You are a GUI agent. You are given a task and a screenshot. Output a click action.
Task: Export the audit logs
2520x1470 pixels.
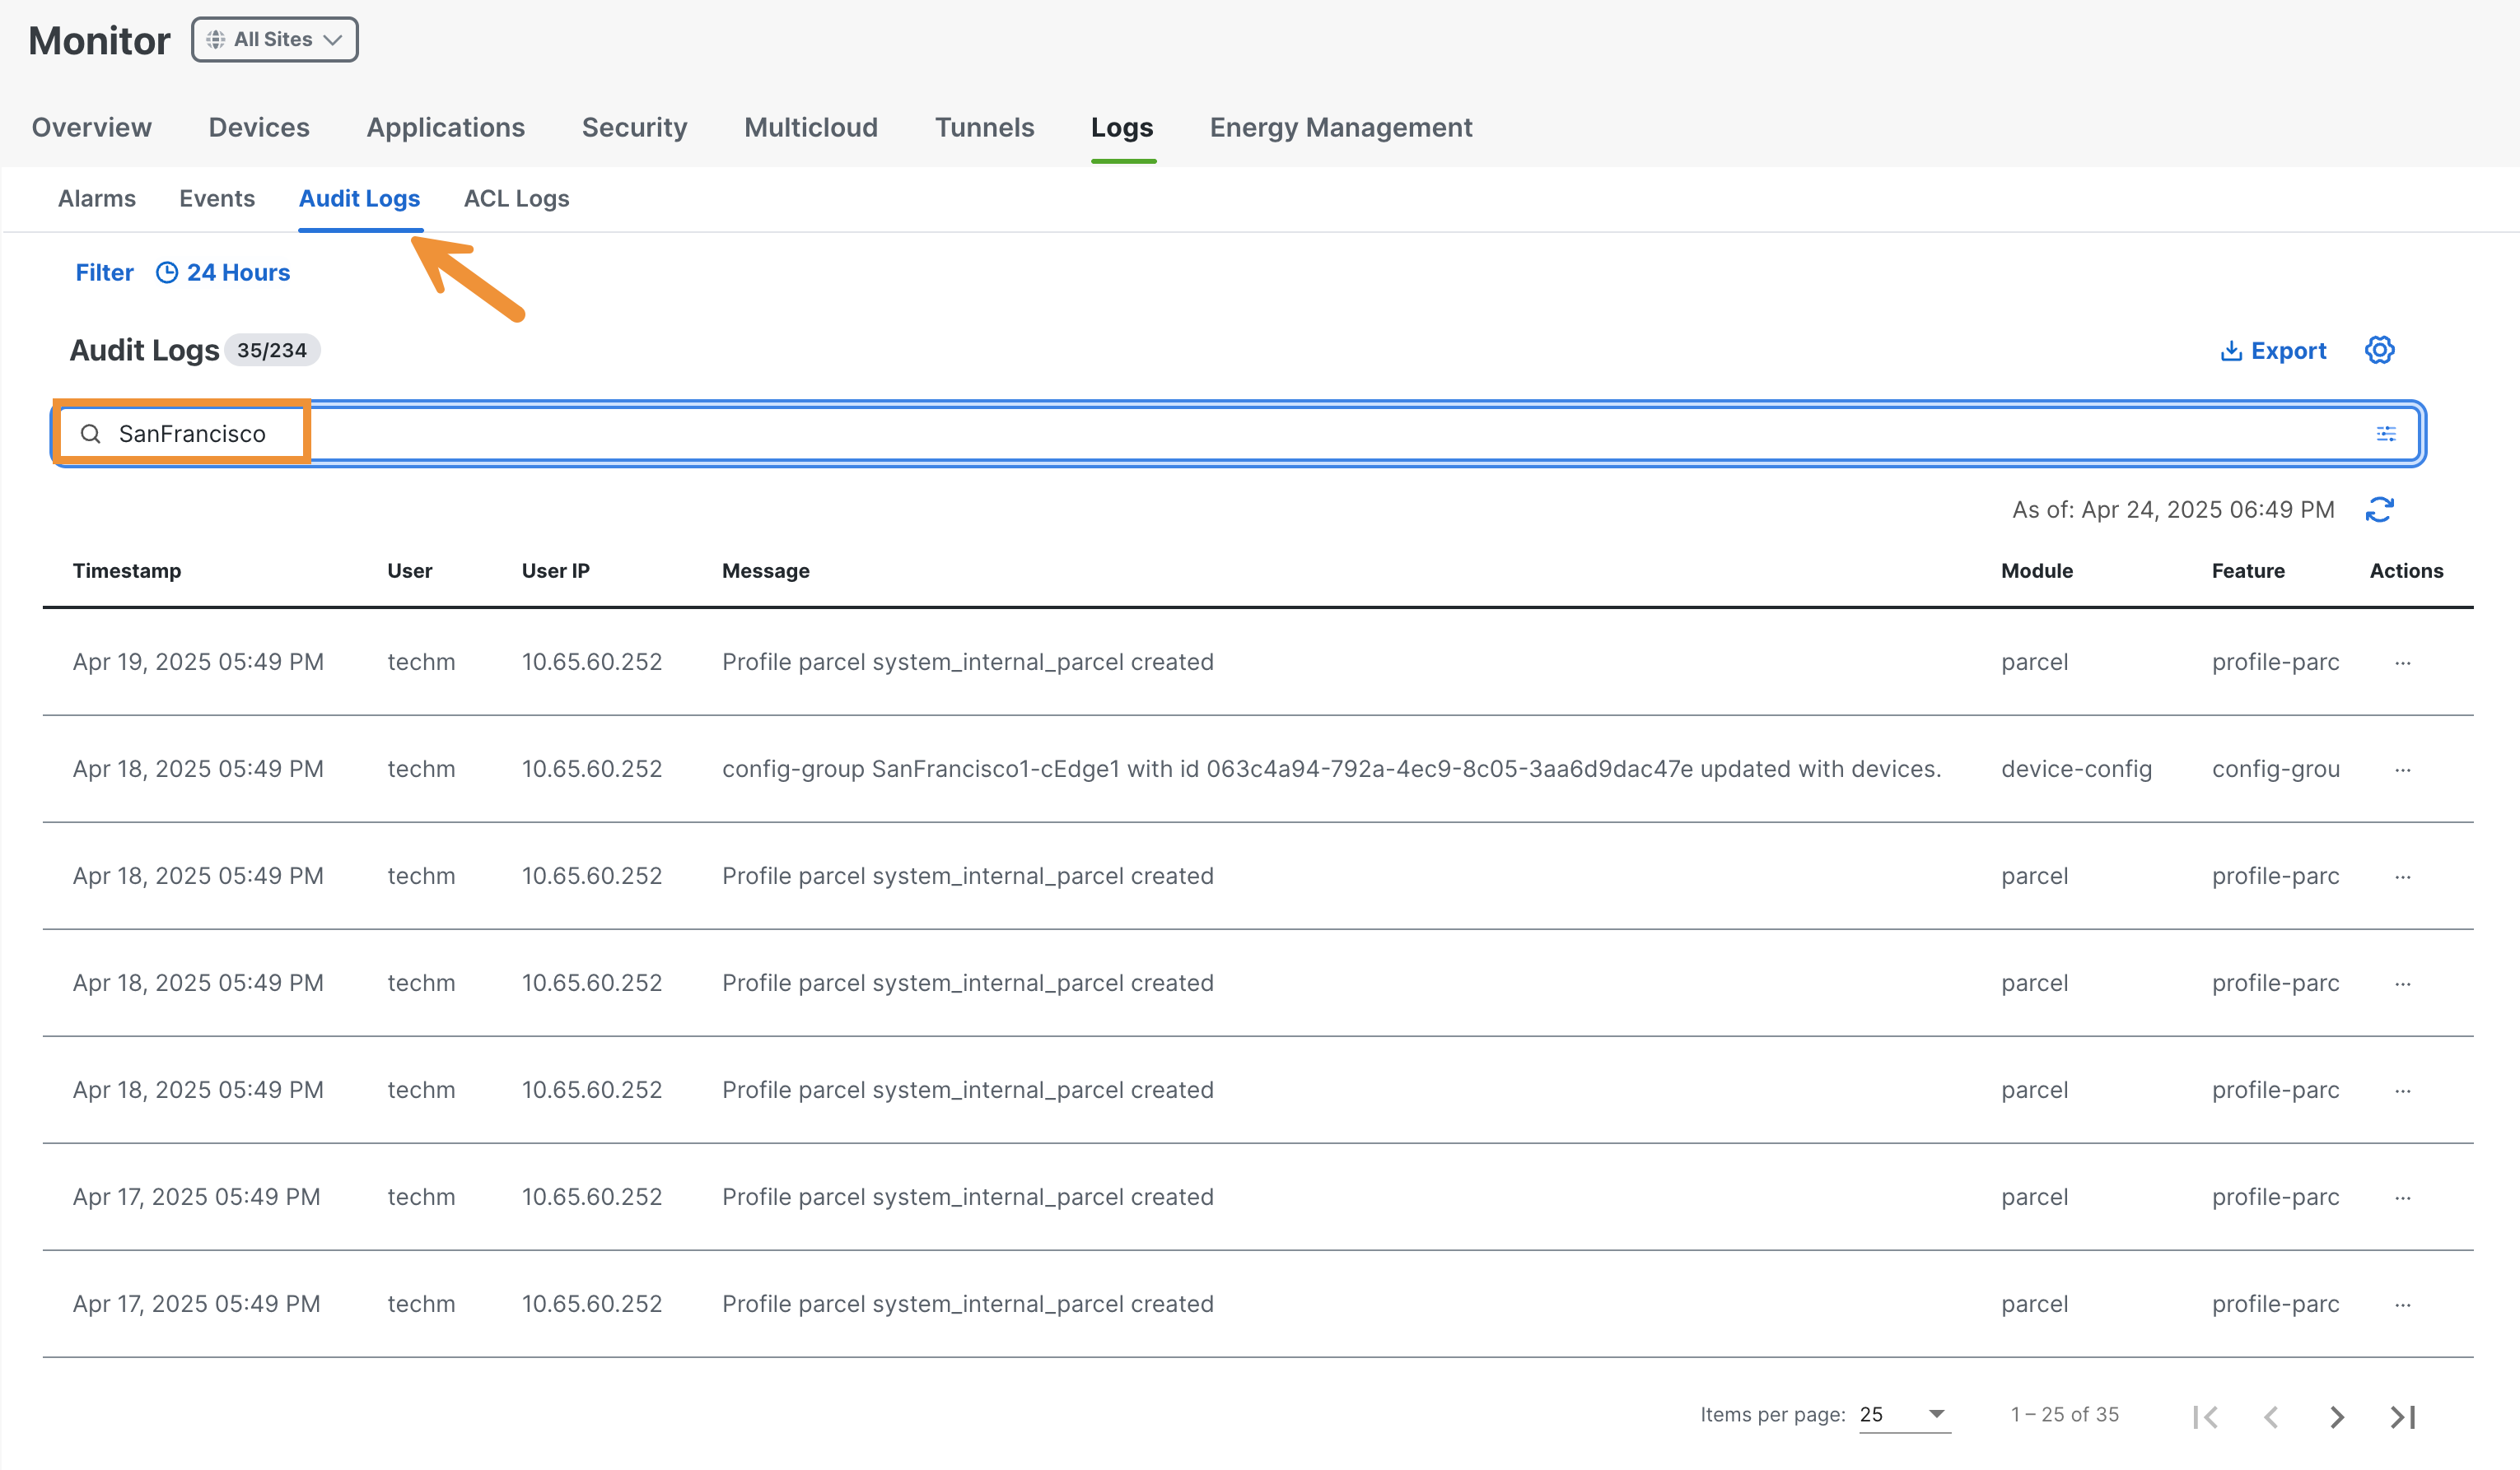click(x=2273, y=350)
